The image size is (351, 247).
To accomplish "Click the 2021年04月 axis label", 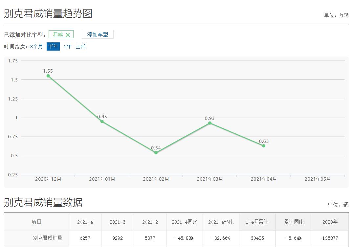I will tap(264, 179).
